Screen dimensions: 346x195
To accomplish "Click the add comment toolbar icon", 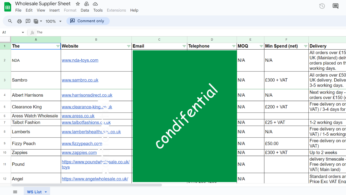I will click(28, 21).
